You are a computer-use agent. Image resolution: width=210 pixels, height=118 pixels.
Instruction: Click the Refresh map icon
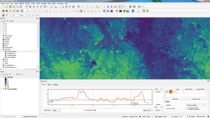(73, 7)
